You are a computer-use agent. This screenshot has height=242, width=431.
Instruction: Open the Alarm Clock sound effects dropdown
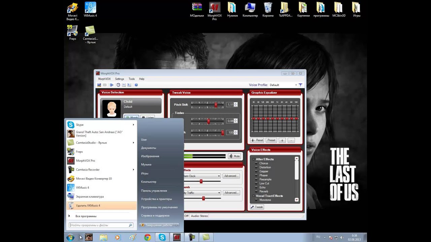(219, 176)
